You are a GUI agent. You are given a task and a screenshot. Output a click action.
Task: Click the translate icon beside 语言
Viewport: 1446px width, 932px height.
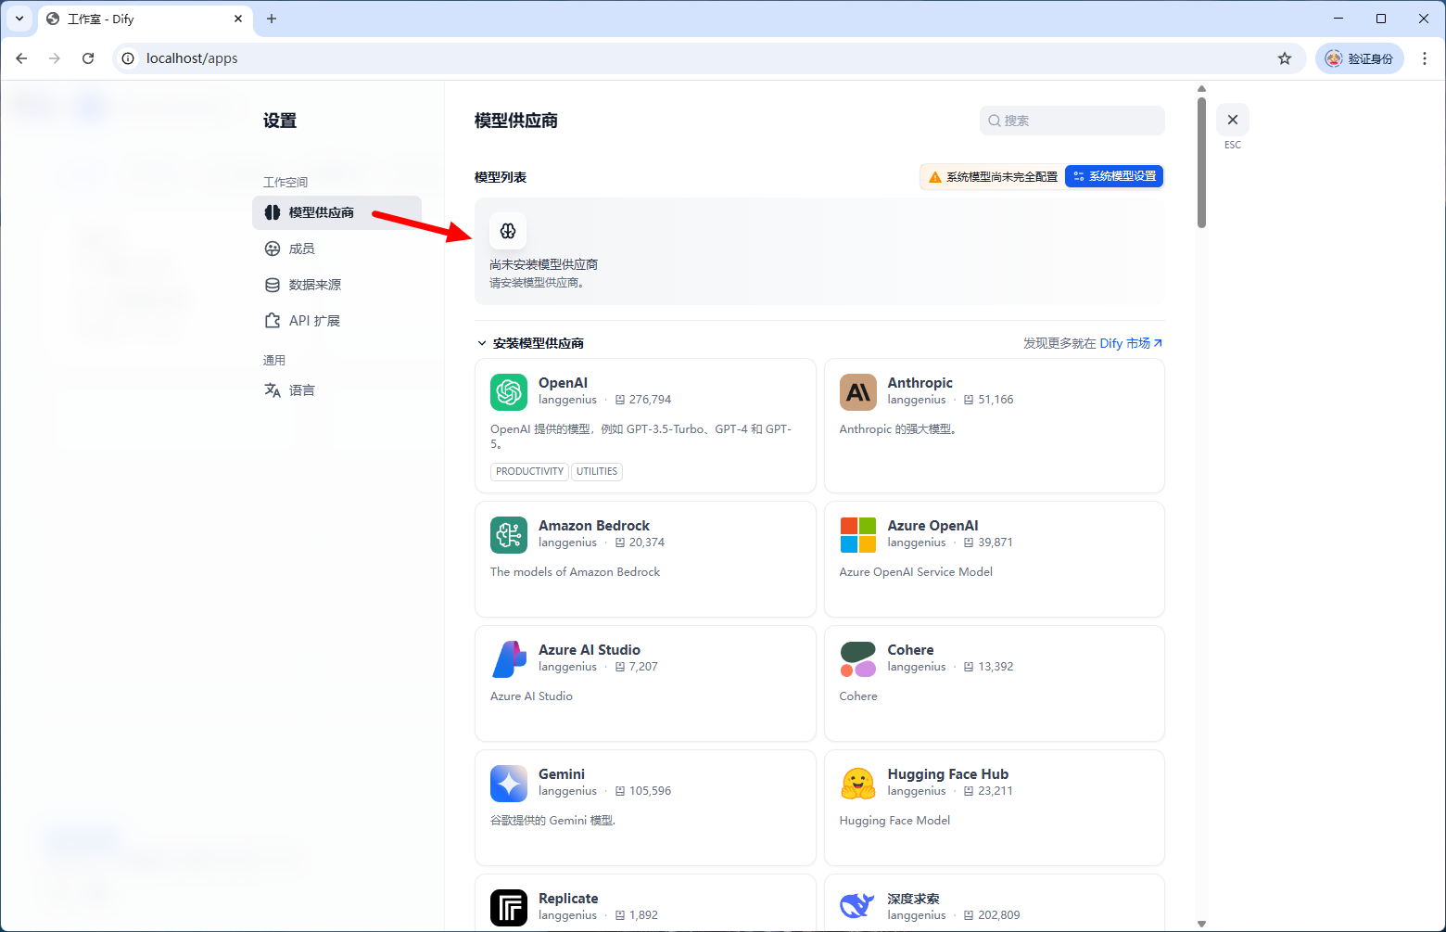click(272, 390)
